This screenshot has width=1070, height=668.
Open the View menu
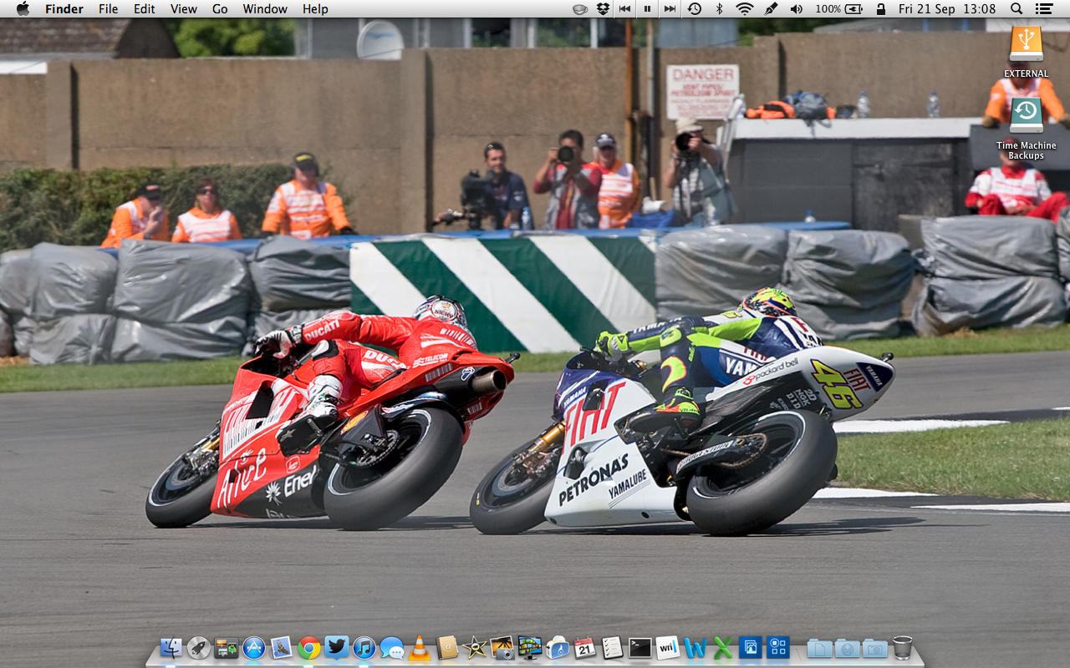184,9
